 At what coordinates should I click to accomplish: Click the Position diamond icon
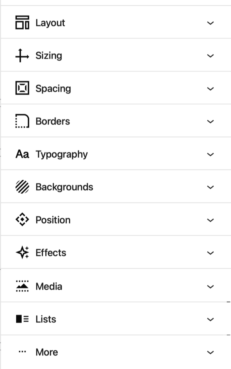coord(22,220)
